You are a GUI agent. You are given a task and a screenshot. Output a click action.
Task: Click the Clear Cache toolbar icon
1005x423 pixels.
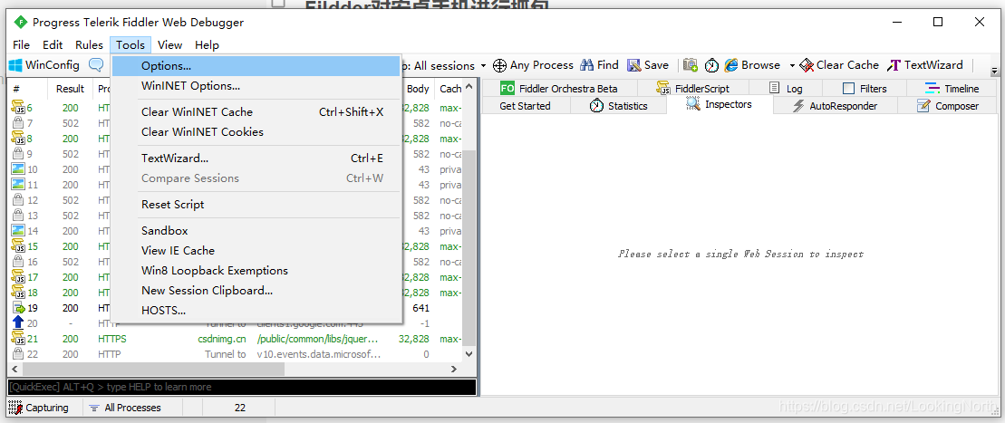839,64
